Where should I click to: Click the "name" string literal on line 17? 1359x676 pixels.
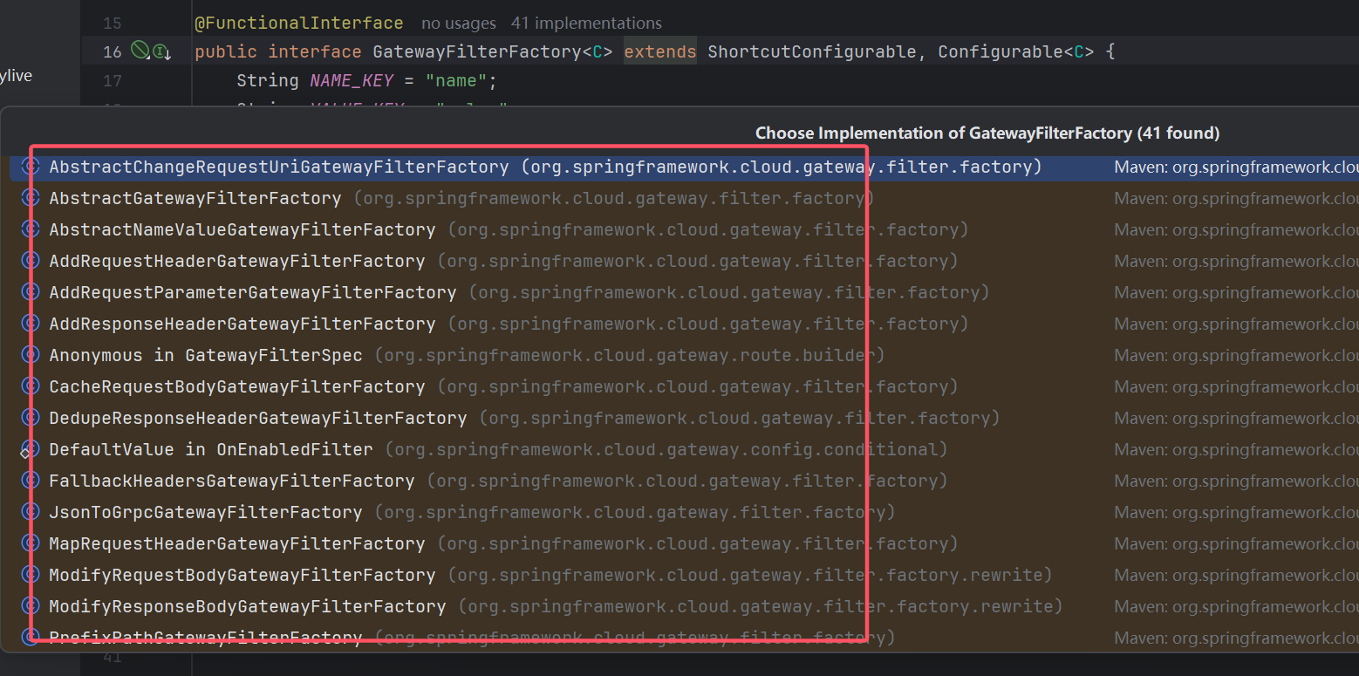pos(455,80)
